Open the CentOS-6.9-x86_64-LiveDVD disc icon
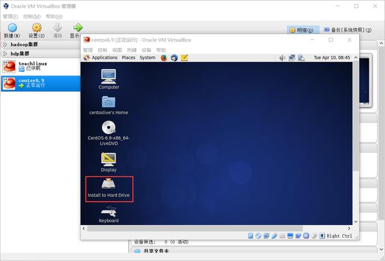Viewport: 385px width, 261px height. [108, 133]
